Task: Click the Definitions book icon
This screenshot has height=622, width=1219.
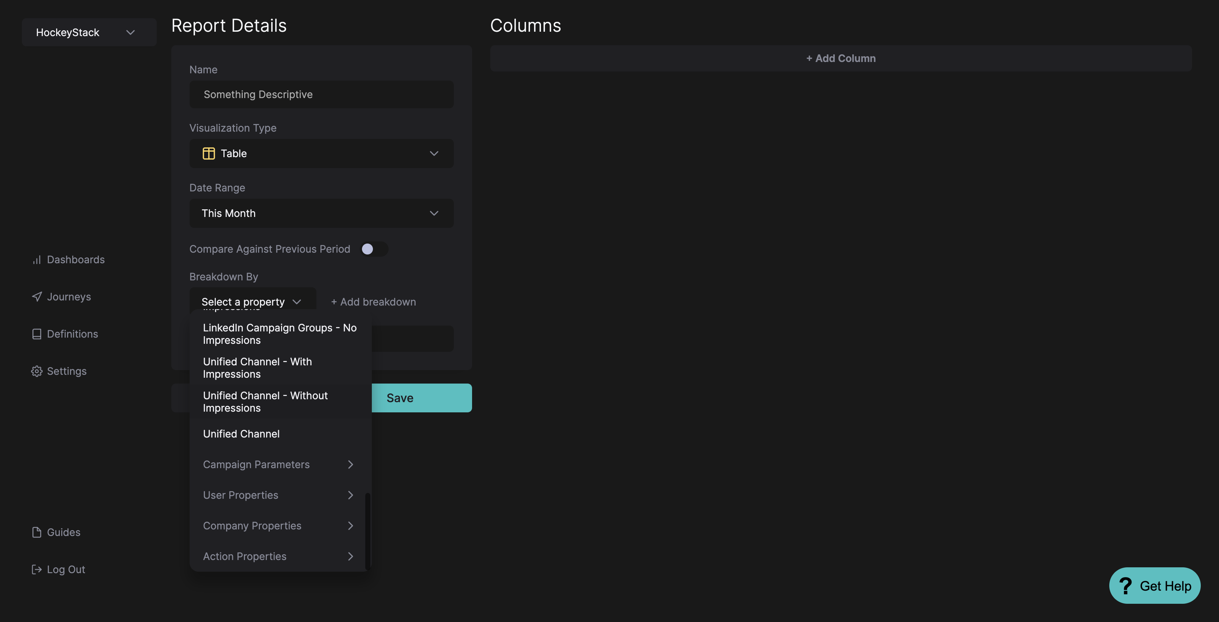Action: click(36, 334)
